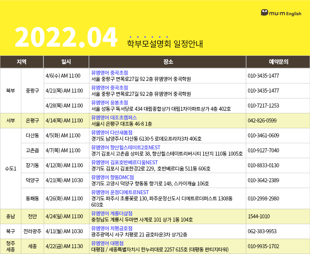Click phone number 010-3461-0609
Viewport: 310px width, 254px height.
coord(263,136)
